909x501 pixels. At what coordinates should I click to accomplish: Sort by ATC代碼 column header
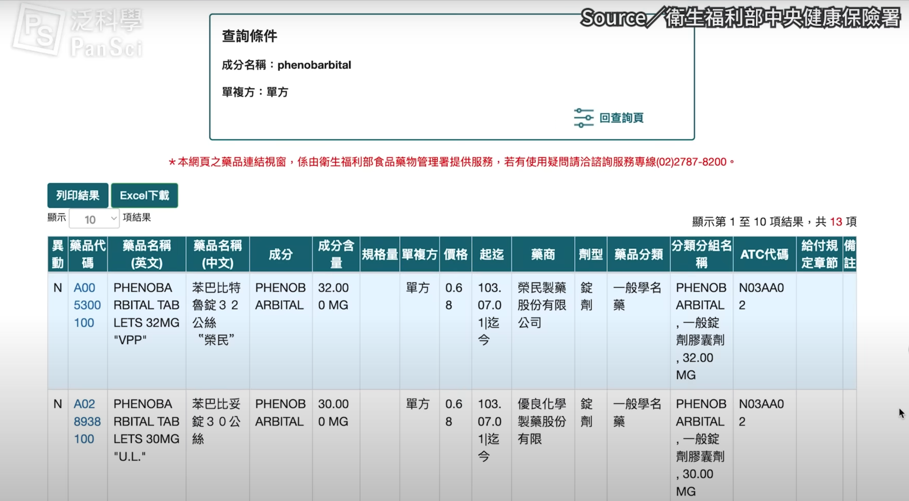tap(764, 254)
